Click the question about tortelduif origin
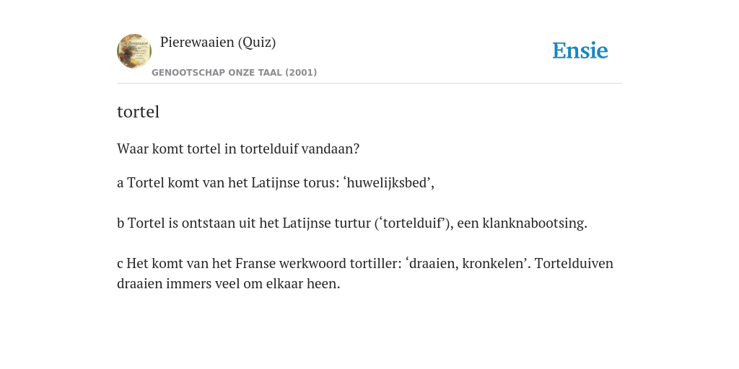Image resolution: width=739 pixels, height=369 pixels. 238,148
